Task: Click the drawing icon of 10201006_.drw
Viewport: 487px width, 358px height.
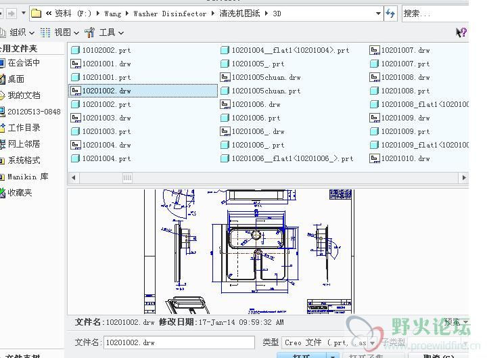Action: click(x=225, y=131)
